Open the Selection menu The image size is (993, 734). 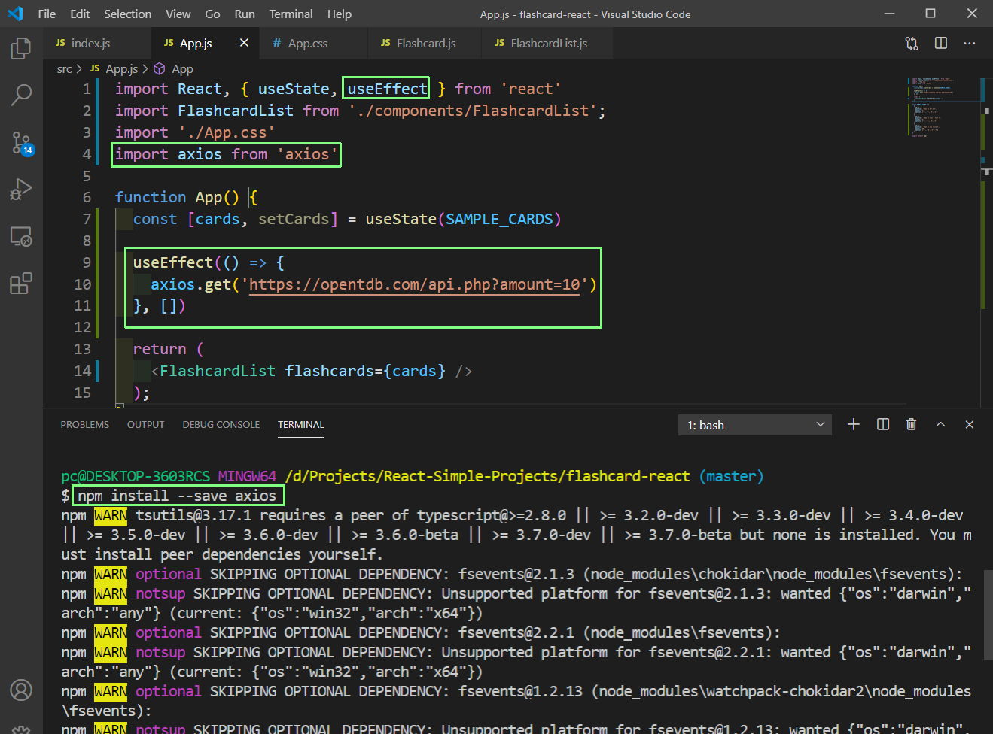127,14
